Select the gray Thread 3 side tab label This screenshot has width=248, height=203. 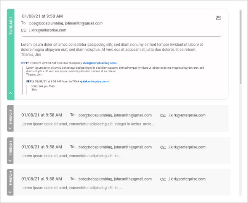pos(10,148)
